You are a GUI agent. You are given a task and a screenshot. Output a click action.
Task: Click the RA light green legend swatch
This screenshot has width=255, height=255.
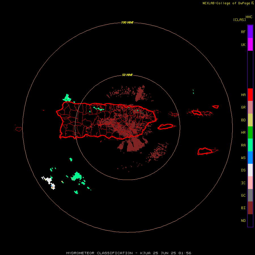click(250, 145)
